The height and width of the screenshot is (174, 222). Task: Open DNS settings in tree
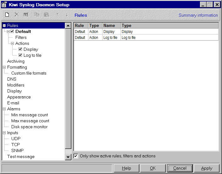coord(12,79)
